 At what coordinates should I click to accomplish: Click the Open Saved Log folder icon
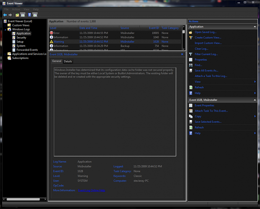click(x=191, y=32)
